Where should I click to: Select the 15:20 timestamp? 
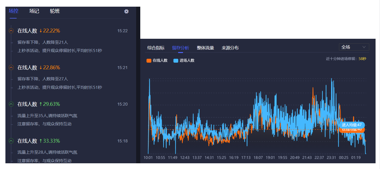(122, 104)
